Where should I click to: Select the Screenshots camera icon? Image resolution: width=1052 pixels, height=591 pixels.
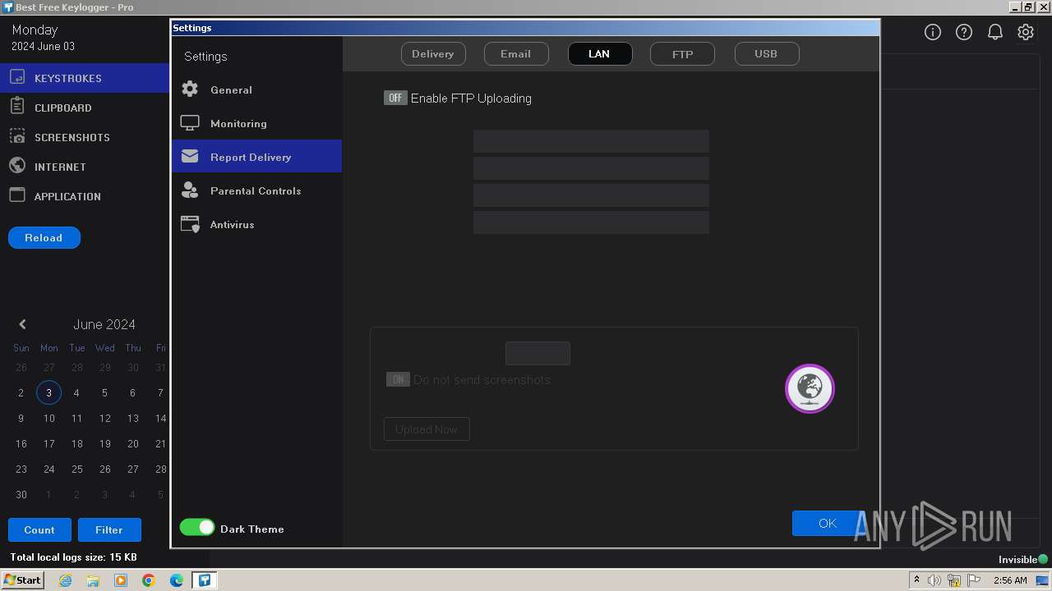(x=17, y=136)
